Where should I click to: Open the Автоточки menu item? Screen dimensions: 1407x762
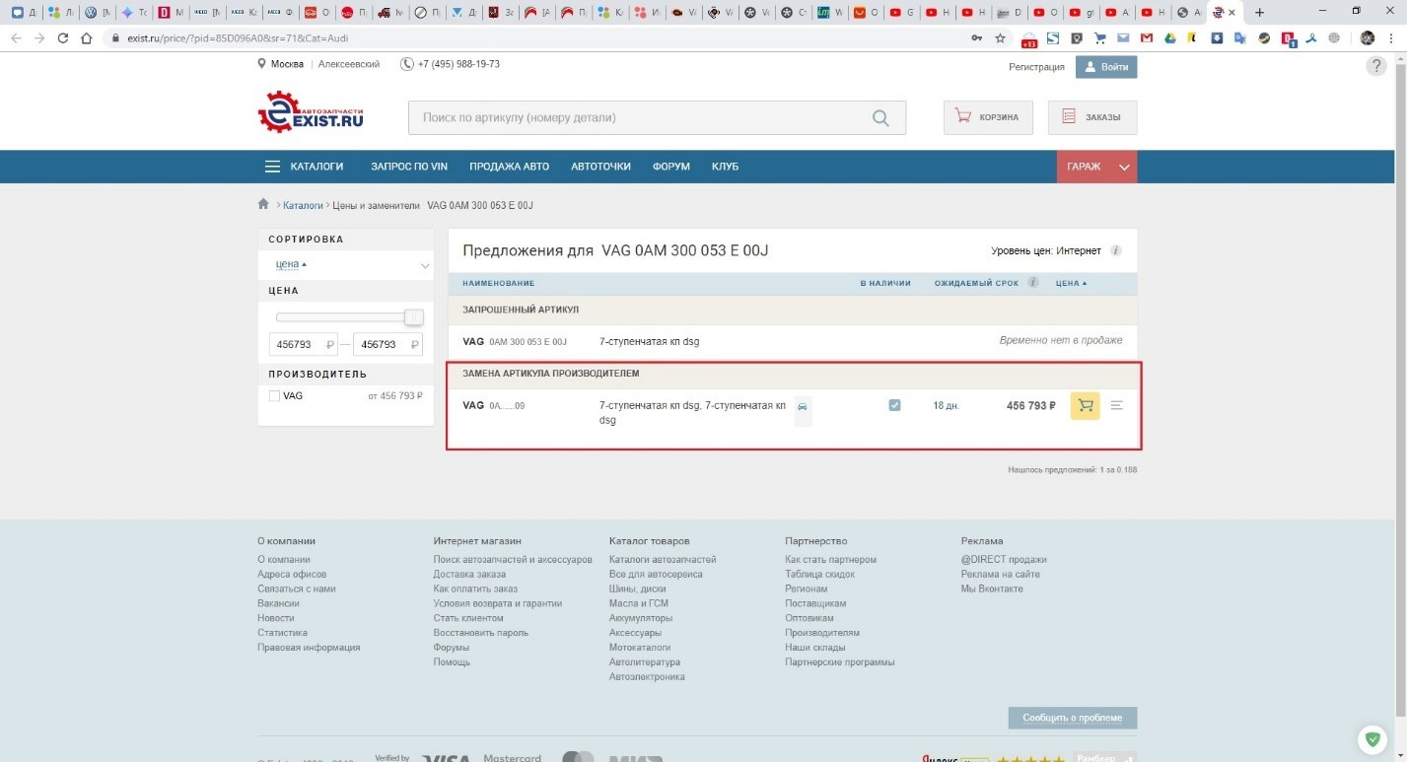[x=600, y=167]
